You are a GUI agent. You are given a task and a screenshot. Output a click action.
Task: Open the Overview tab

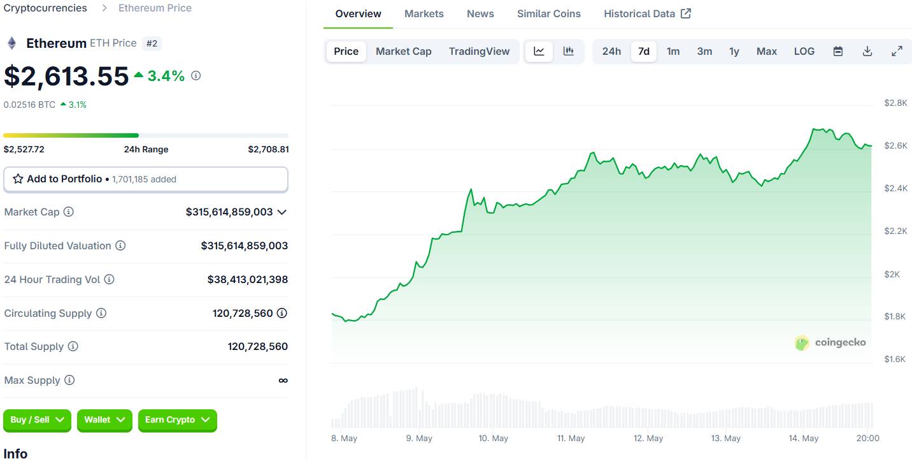(x=359, y=13)
